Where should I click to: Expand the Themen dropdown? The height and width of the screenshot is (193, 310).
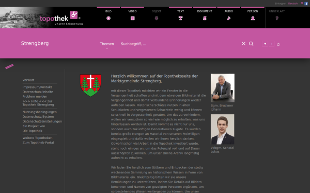click(x=107, y=44)
